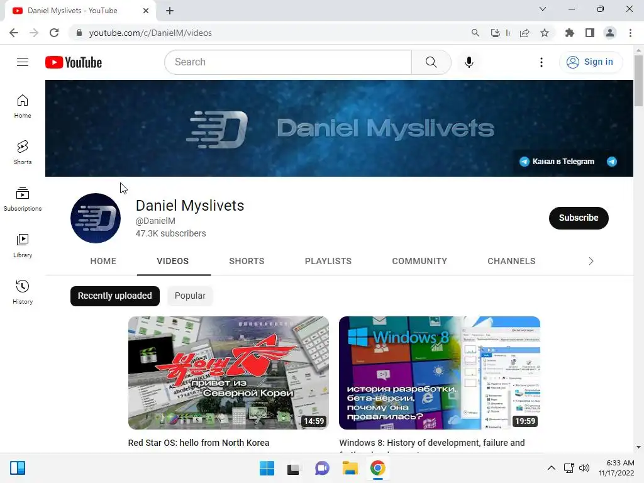Image resolution: width=644 pixels, height=483 pixels.
Task: Open the Red Star OS video thumbnail
Action: 228,373
